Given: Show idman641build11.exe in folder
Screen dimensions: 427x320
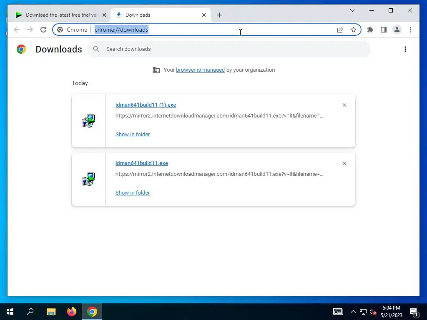Looking at the screenshot, I should (x=133, y=192).
